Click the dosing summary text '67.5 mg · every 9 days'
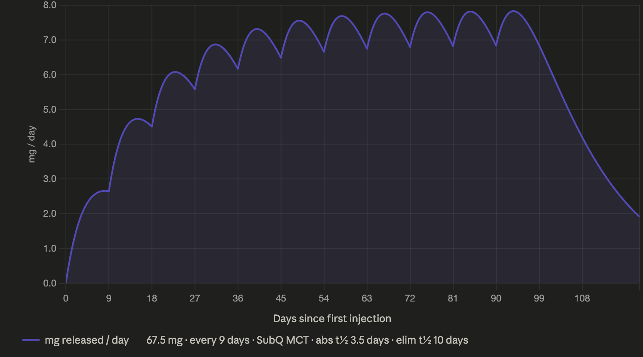Viewport: 643px width, 357px height. tap(198, 340)
